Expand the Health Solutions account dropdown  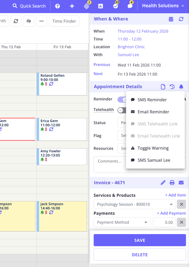point(163,6)
